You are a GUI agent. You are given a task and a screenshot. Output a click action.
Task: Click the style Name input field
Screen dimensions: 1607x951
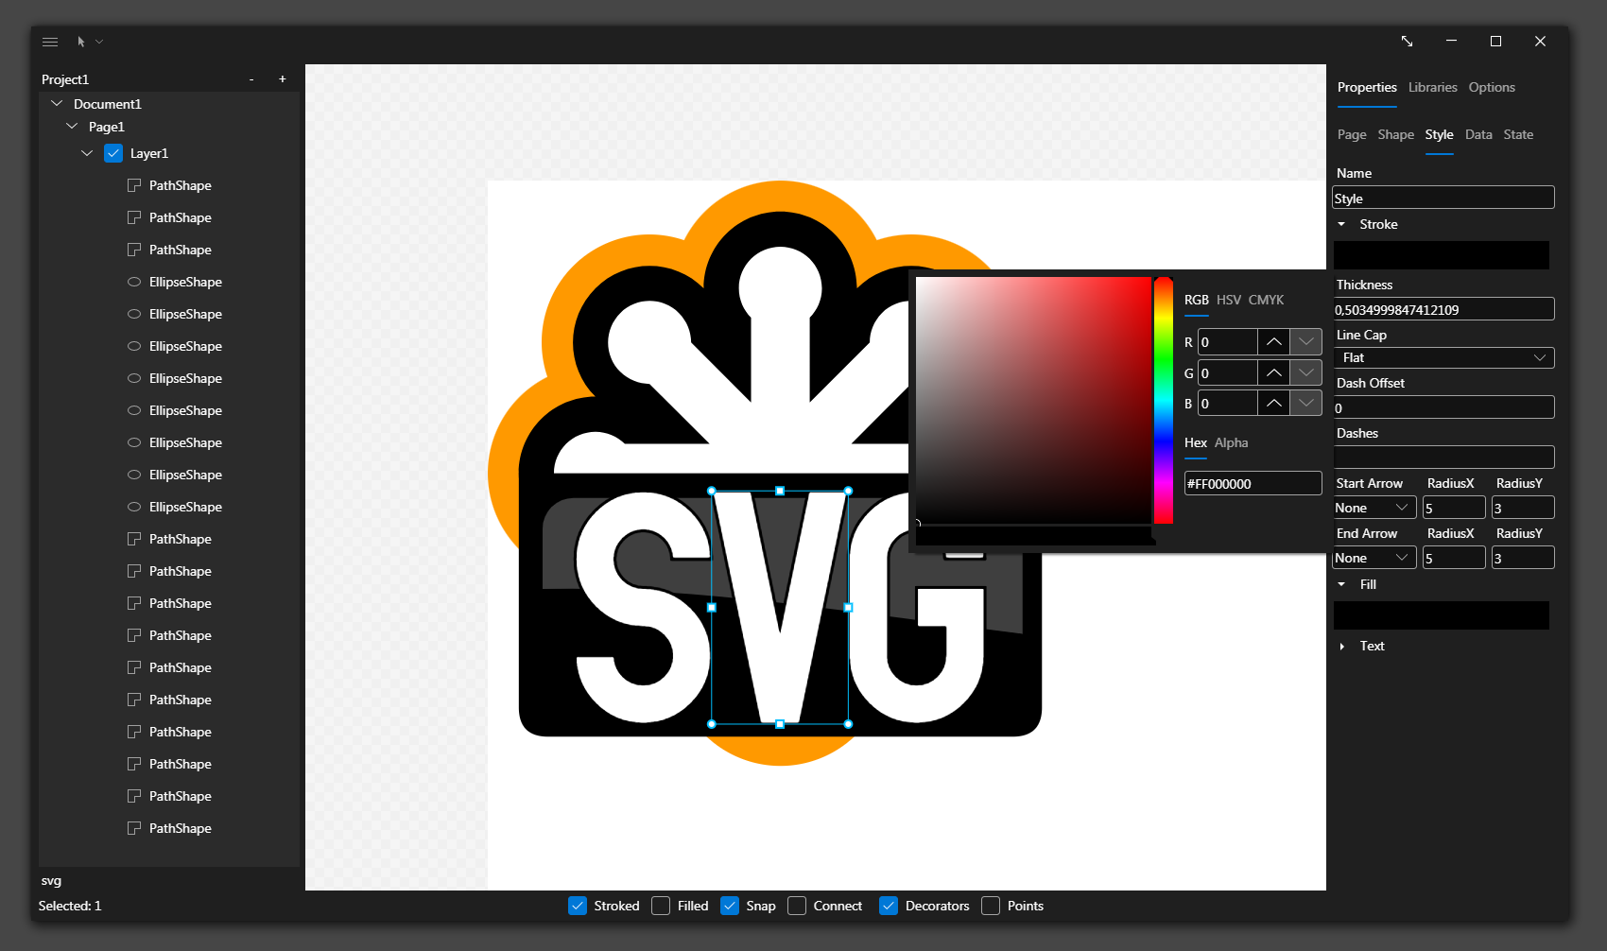click(x=1443, y=198)
